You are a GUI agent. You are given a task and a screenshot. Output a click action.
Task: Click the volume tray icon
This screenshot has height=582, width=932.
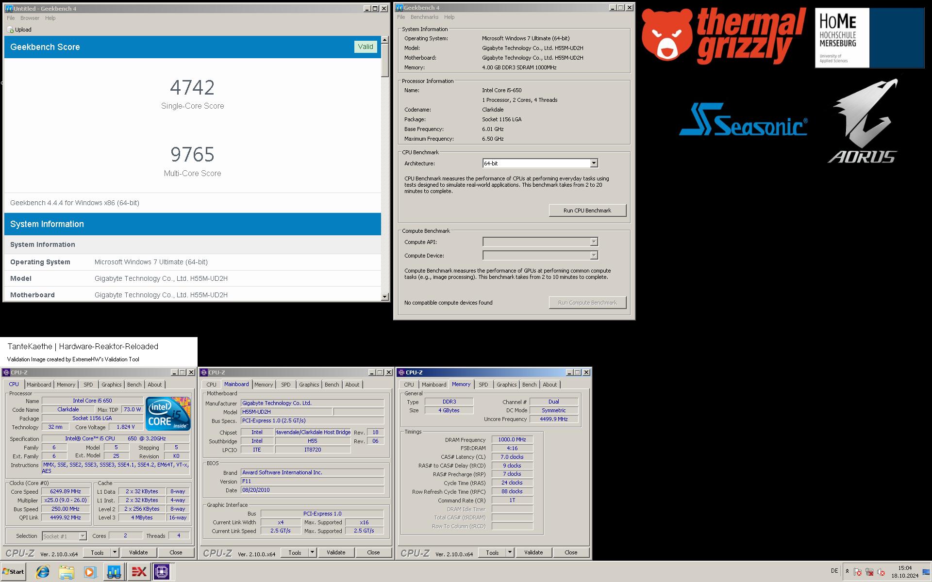click(x=881, y=572)
